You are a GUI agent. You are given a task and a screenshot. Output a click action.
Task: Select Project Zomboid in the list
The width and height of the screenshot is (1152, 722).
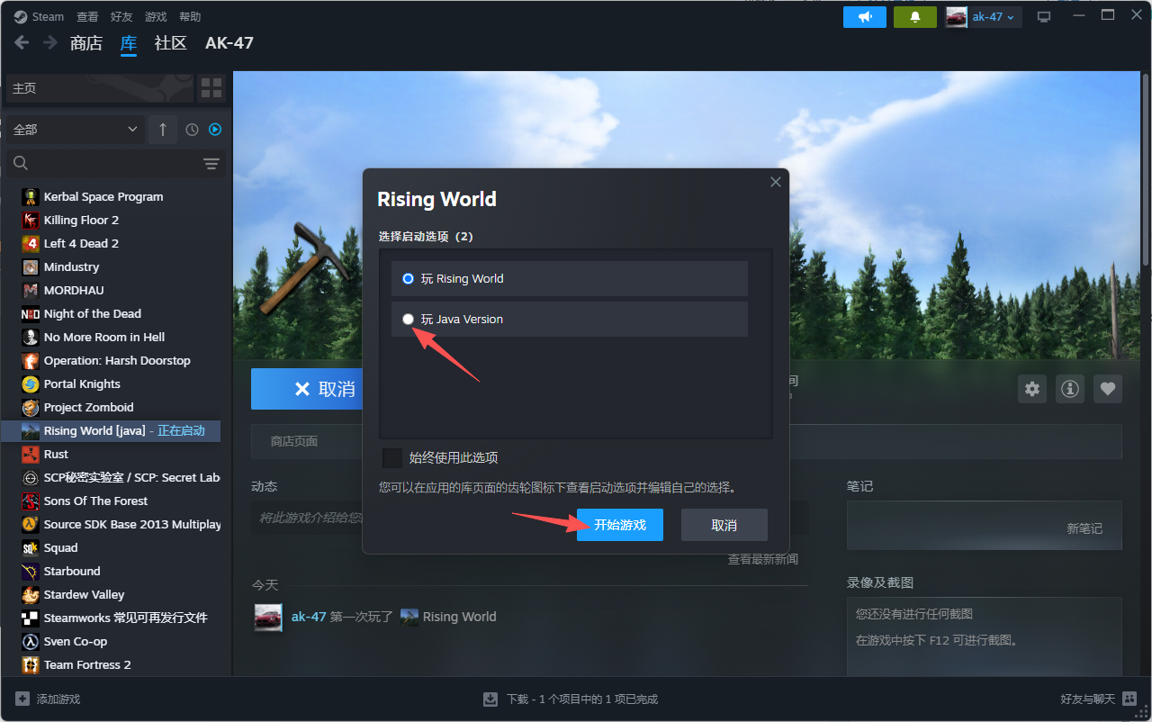click(x=88, y=407)
